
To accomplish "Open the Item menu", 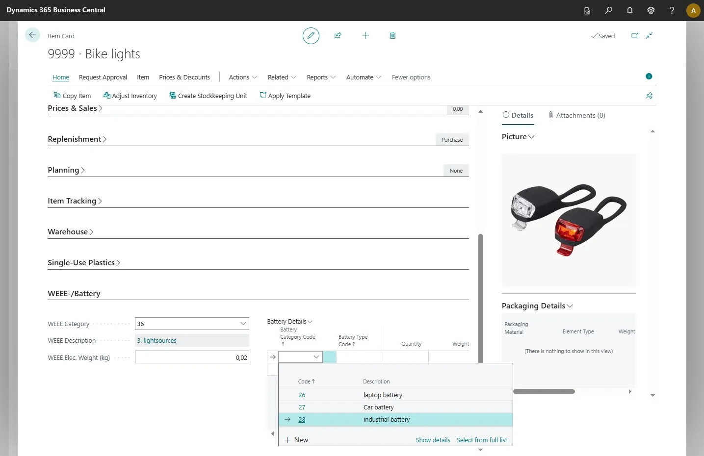I will point(143,77).
